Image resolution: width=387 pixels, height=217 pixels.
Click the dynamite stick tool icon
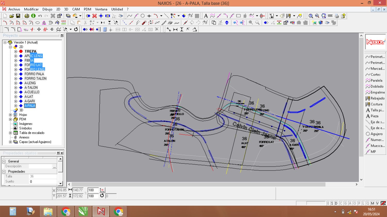coord(144,23)
